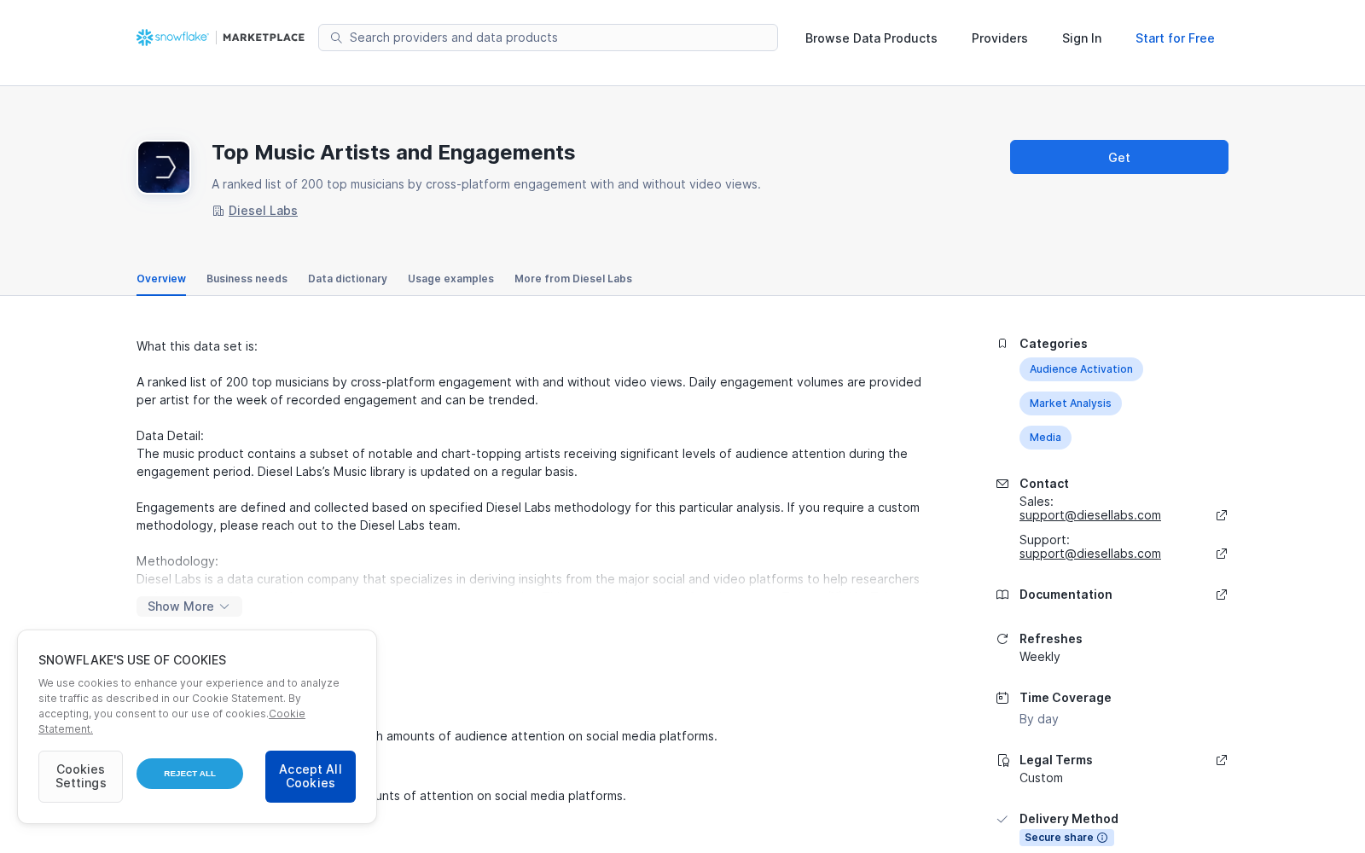Click the Snowflake logo icon
This screenshot has width=1365, height=853.
(x=144, y=38)
